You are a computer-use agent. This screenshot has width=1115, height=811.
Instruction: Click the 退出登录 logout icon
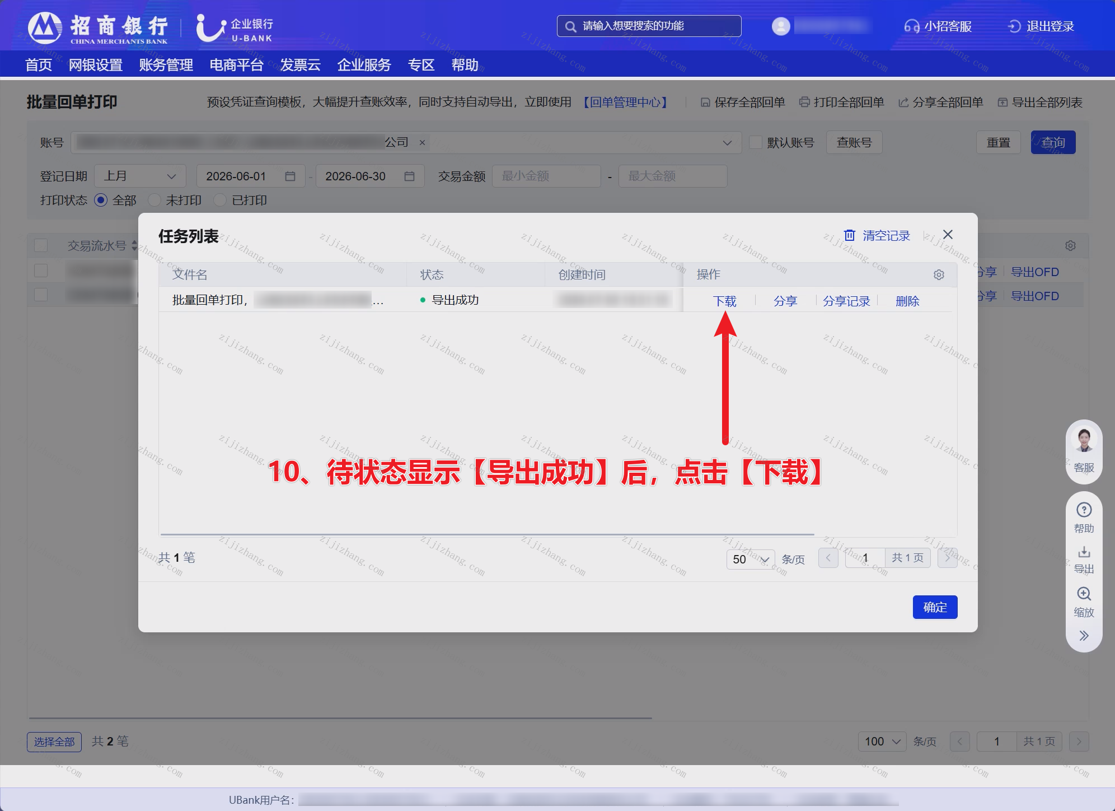coord(1014,26)
